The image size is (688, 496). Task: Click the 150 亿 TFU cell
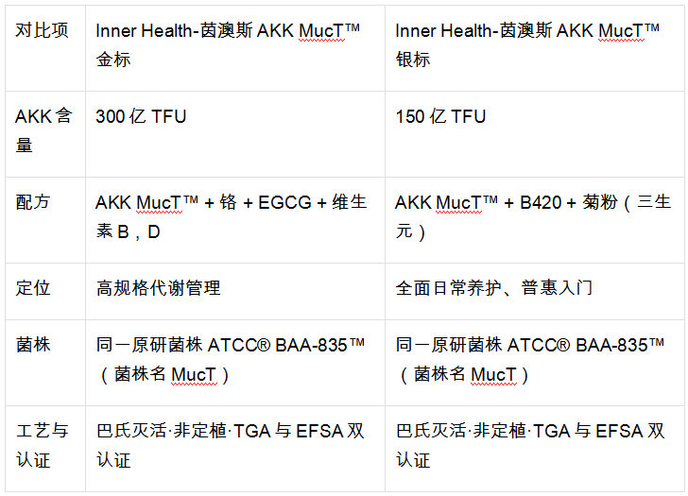coord(535,134)
